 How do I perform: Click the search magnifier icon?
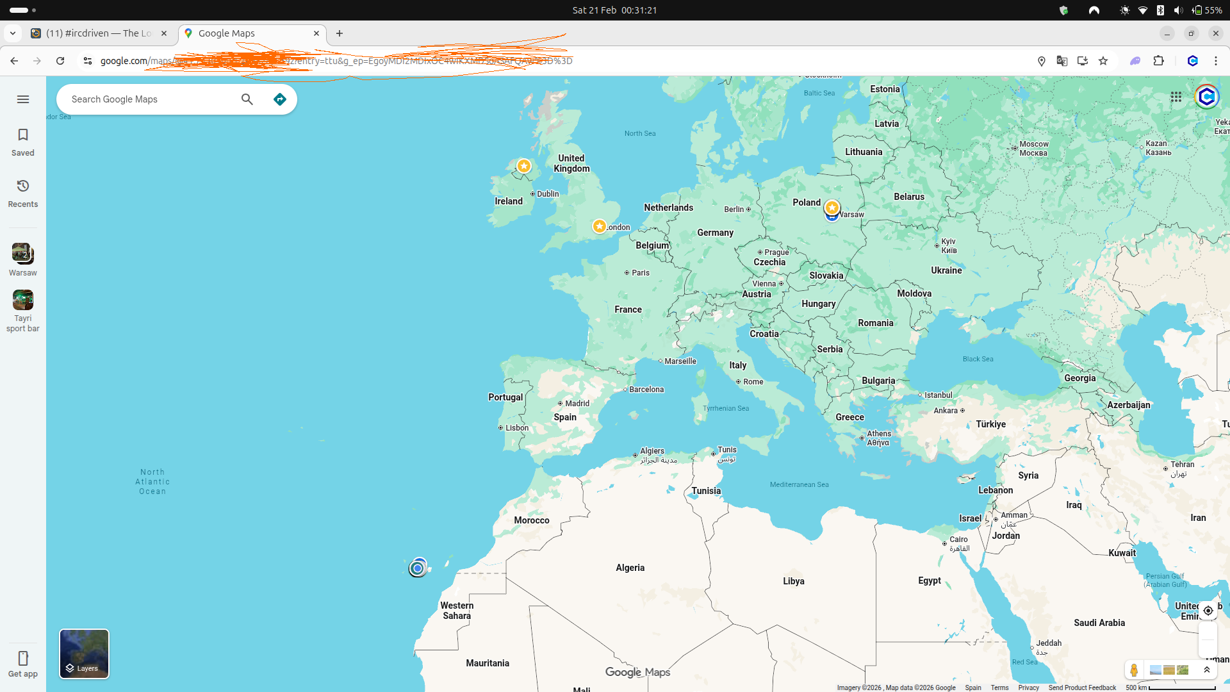point(247,99)
